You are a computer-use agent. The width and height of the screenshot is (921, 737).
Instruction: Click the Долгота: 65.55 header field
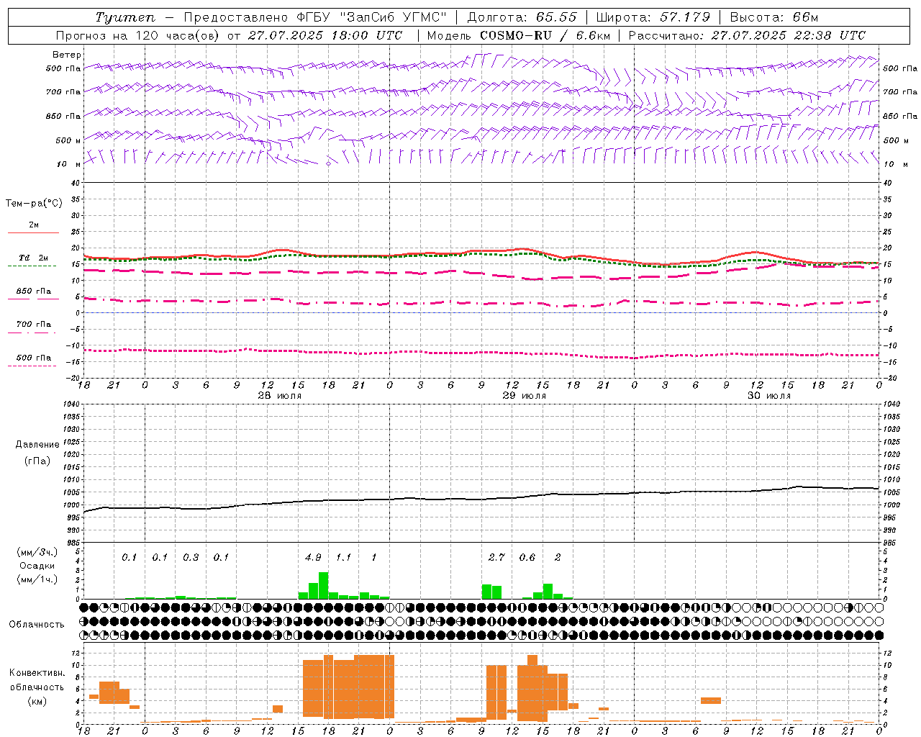[522, 17]
